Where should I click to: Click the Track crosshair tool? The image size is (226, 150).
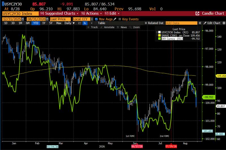coord(92,27)
